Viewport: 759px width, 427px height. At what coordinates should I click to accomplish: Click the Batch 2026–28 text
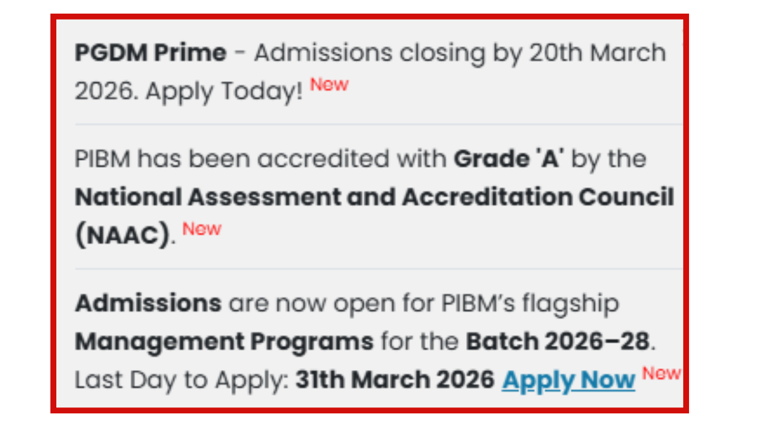(x=557, y=342)
